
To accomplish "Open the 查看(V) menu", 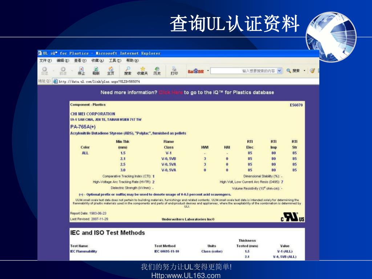I will pyautogui.click(x=80, y=61).
